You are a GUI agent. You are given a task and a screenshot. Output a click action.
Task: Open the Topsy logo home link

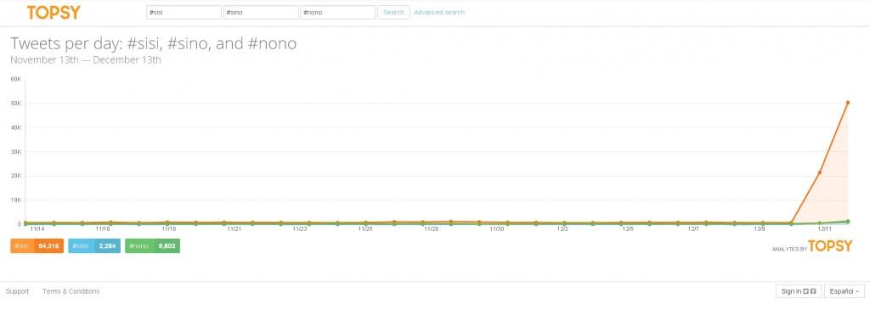pos(54,12)
